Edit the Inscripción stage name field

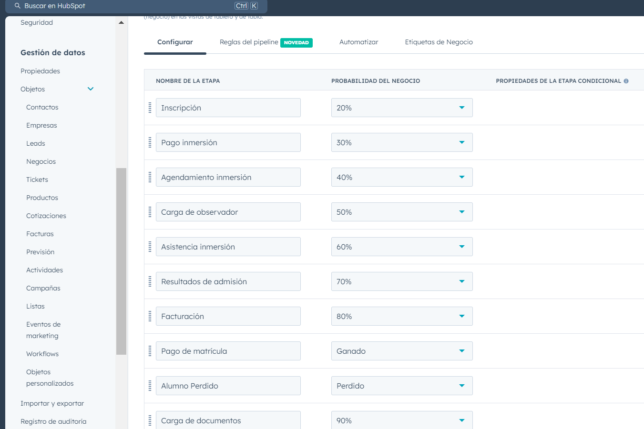click(228, 108)
